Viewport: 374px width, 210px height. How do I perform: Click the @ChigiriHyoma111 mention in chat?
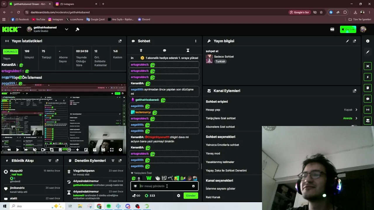[157, 137]
